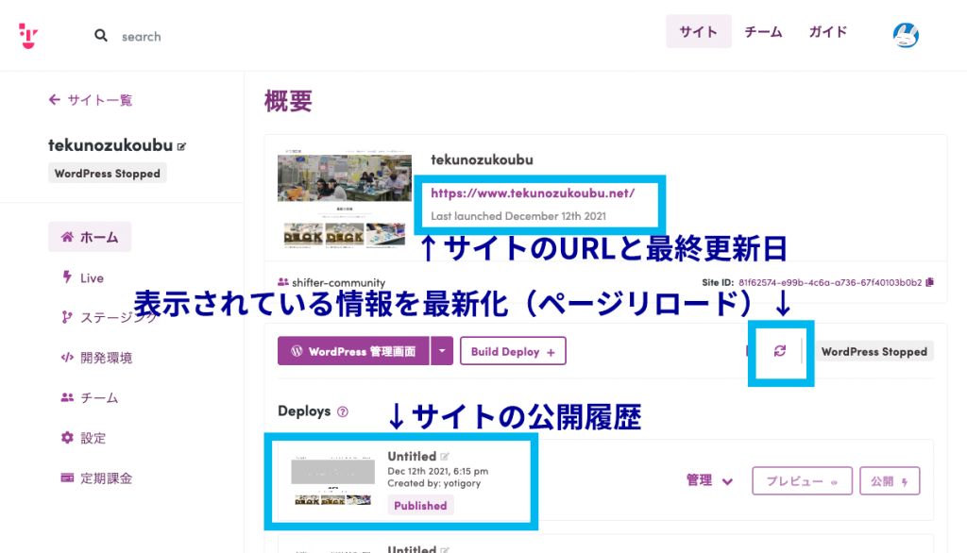Image resolution: width=967 pixels, height=553 pixels.
Task: Copy the Site ID with the clipboard icon
Action: click(929, 282)
